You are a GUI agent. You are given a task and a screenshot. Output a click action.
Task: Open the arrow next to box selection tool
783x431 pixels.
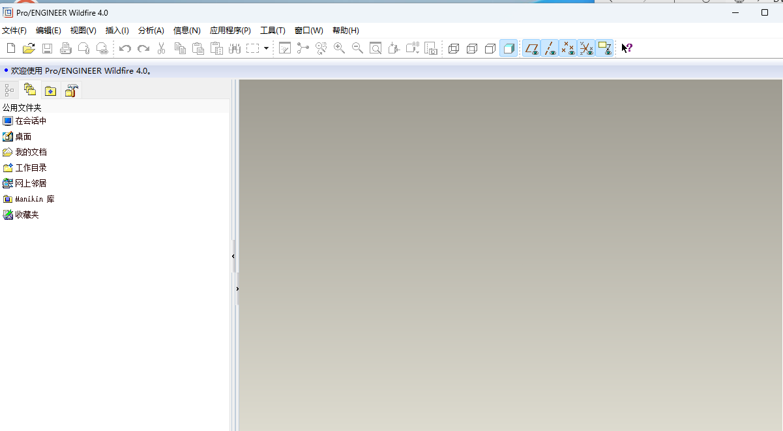tap(266, 48)
